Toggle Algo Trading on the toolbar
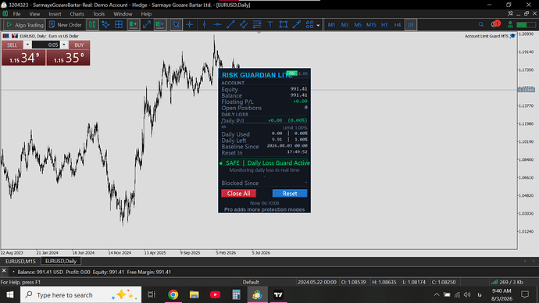539x303 pixels. coord(24,25)
